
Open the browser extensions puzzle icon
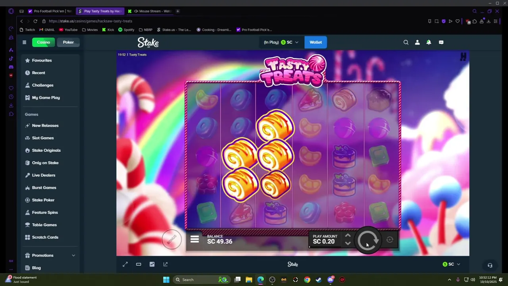[x=475, y=21]
